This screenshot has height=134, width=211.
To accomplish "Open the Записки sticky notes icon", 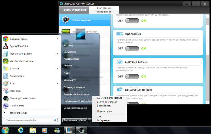I will click(6, 68).
